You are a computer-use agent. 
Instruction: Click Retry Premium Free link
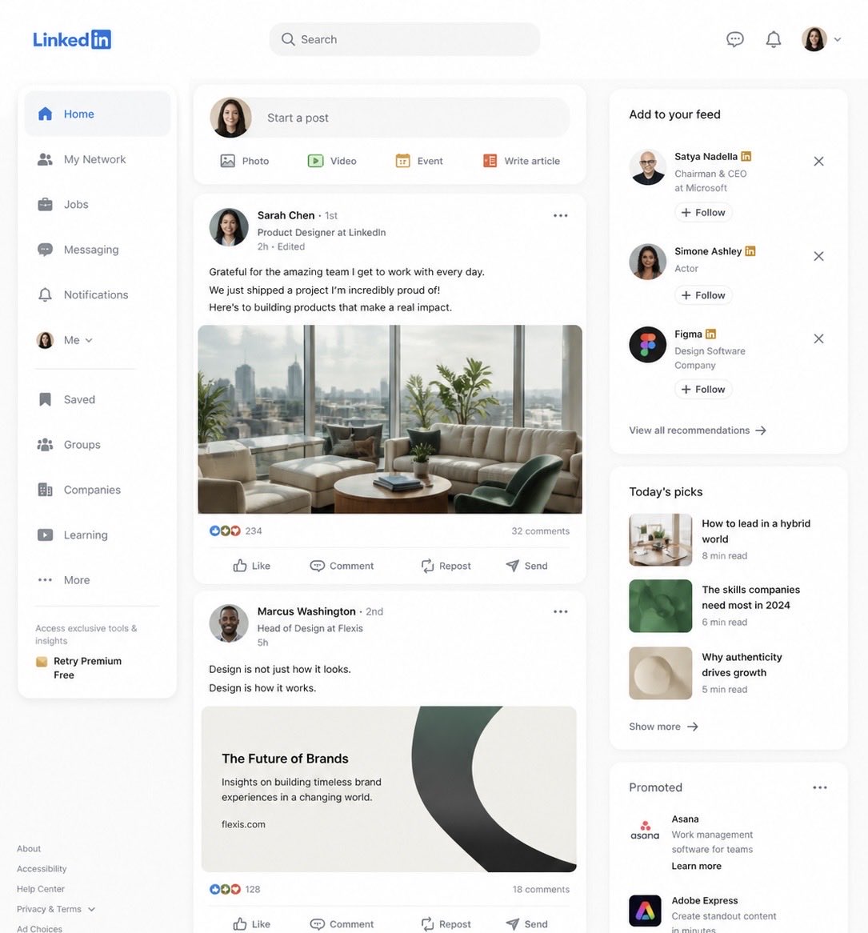tap(87, 667)
